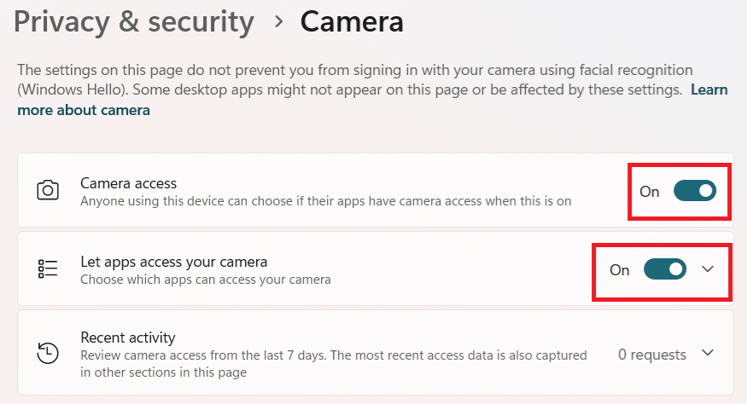Click the breadcrumb arrow separator before Camera
Viewport: 747px width, 404px height.
click(x=278, y=22)
